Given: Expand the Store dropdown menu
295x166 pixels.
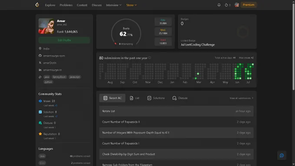Looking at the screenshot, I should click(x=131, y=5).
